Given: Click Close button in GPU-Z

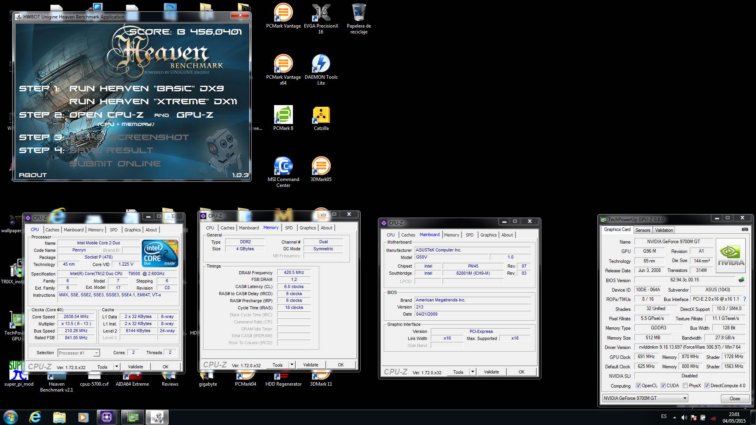Looking at the screenshot, I should pos(735,399).
